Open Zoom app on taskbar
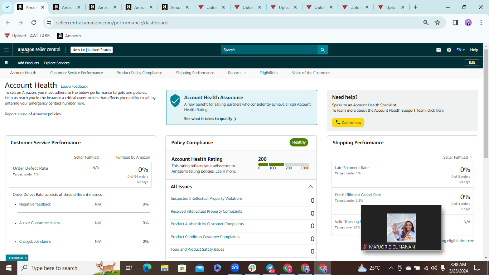This screenshot has height=275, width=489. pyautogui.click(x=235, y=268)
